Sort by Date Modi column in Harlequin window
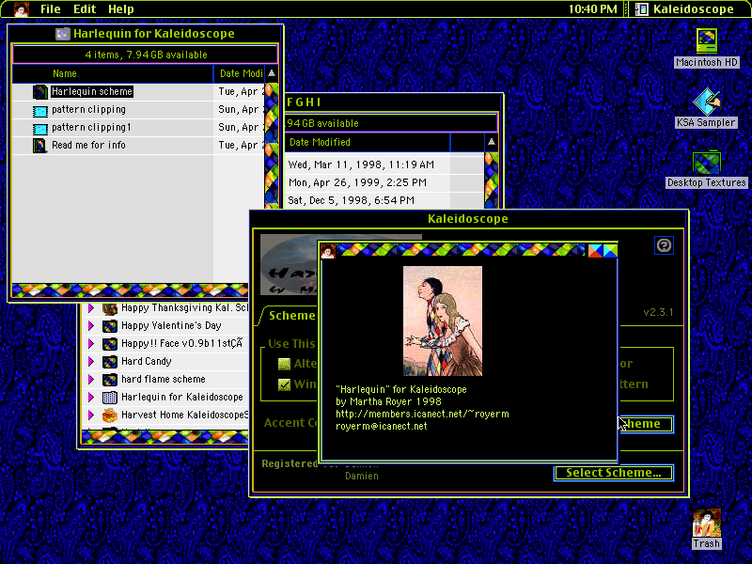 [x=241, y=74]
